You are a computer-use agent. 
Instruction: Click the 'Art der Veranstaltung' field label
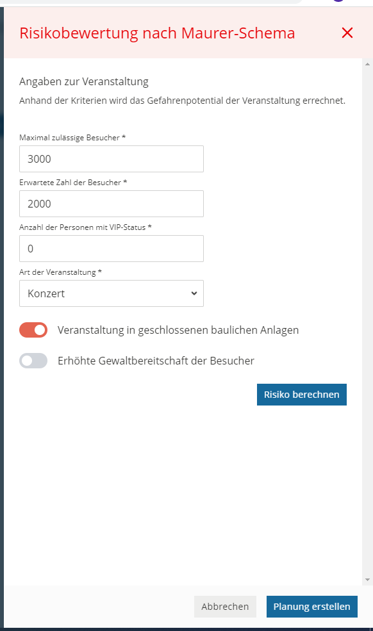pyautogui.click(x=60, y=272)
